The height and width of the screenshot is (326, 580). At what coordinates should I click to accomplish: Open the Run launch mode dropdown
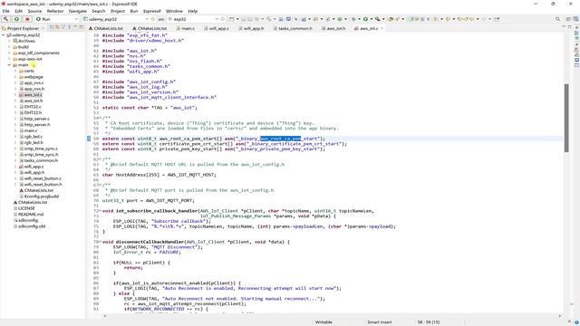point(76,19)
